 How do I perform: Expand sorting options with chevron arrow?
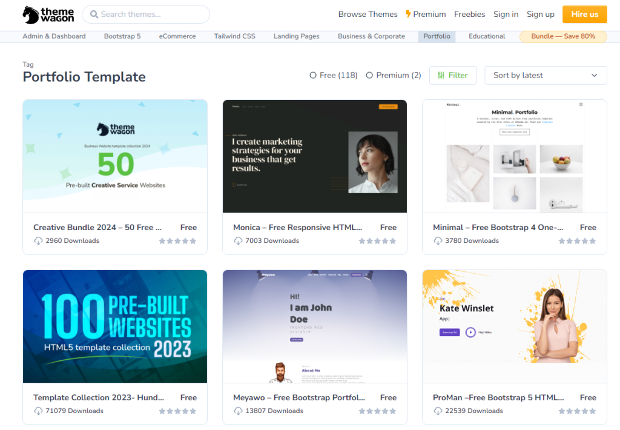click(594, 76)
